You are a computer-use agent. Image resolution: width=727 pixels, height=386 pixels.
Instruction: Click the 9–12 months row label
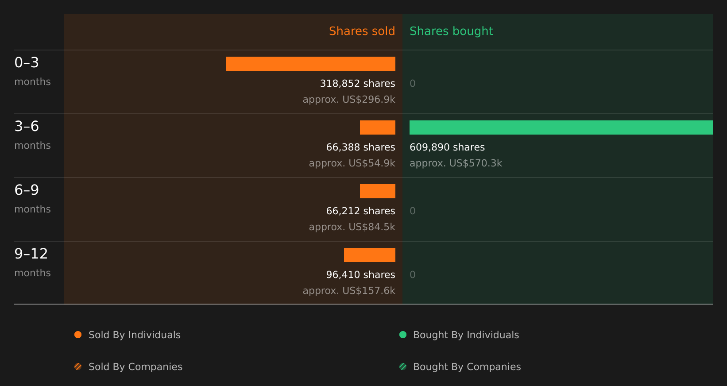[x=33, y=262]
